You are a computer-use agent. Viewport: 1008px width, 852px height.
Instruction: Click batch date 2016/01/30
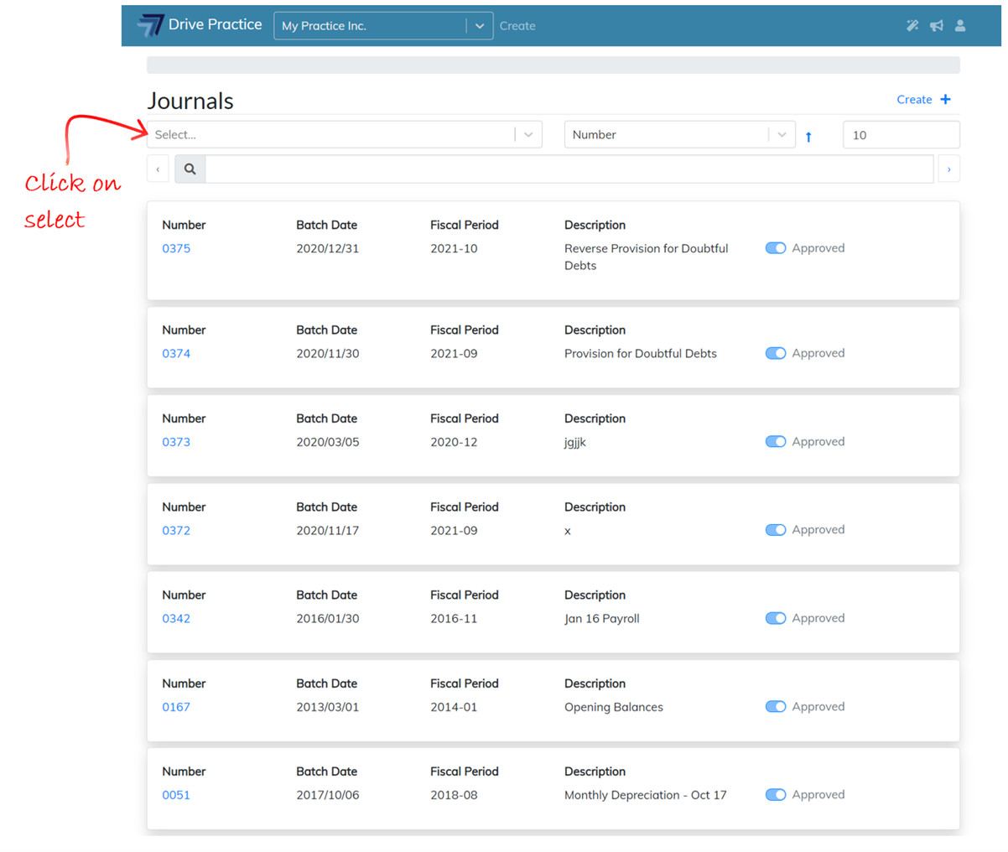(x=328, y=619)
